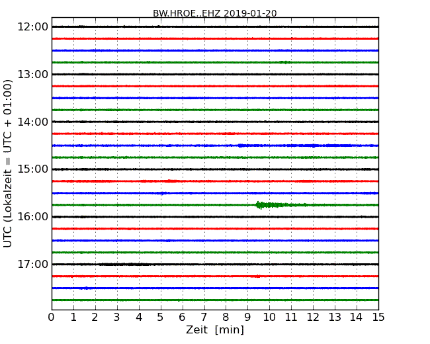This screenshot has width=430, height=344.
Task: Select the 14:00 time axis label
Action: tap(33, 122)
